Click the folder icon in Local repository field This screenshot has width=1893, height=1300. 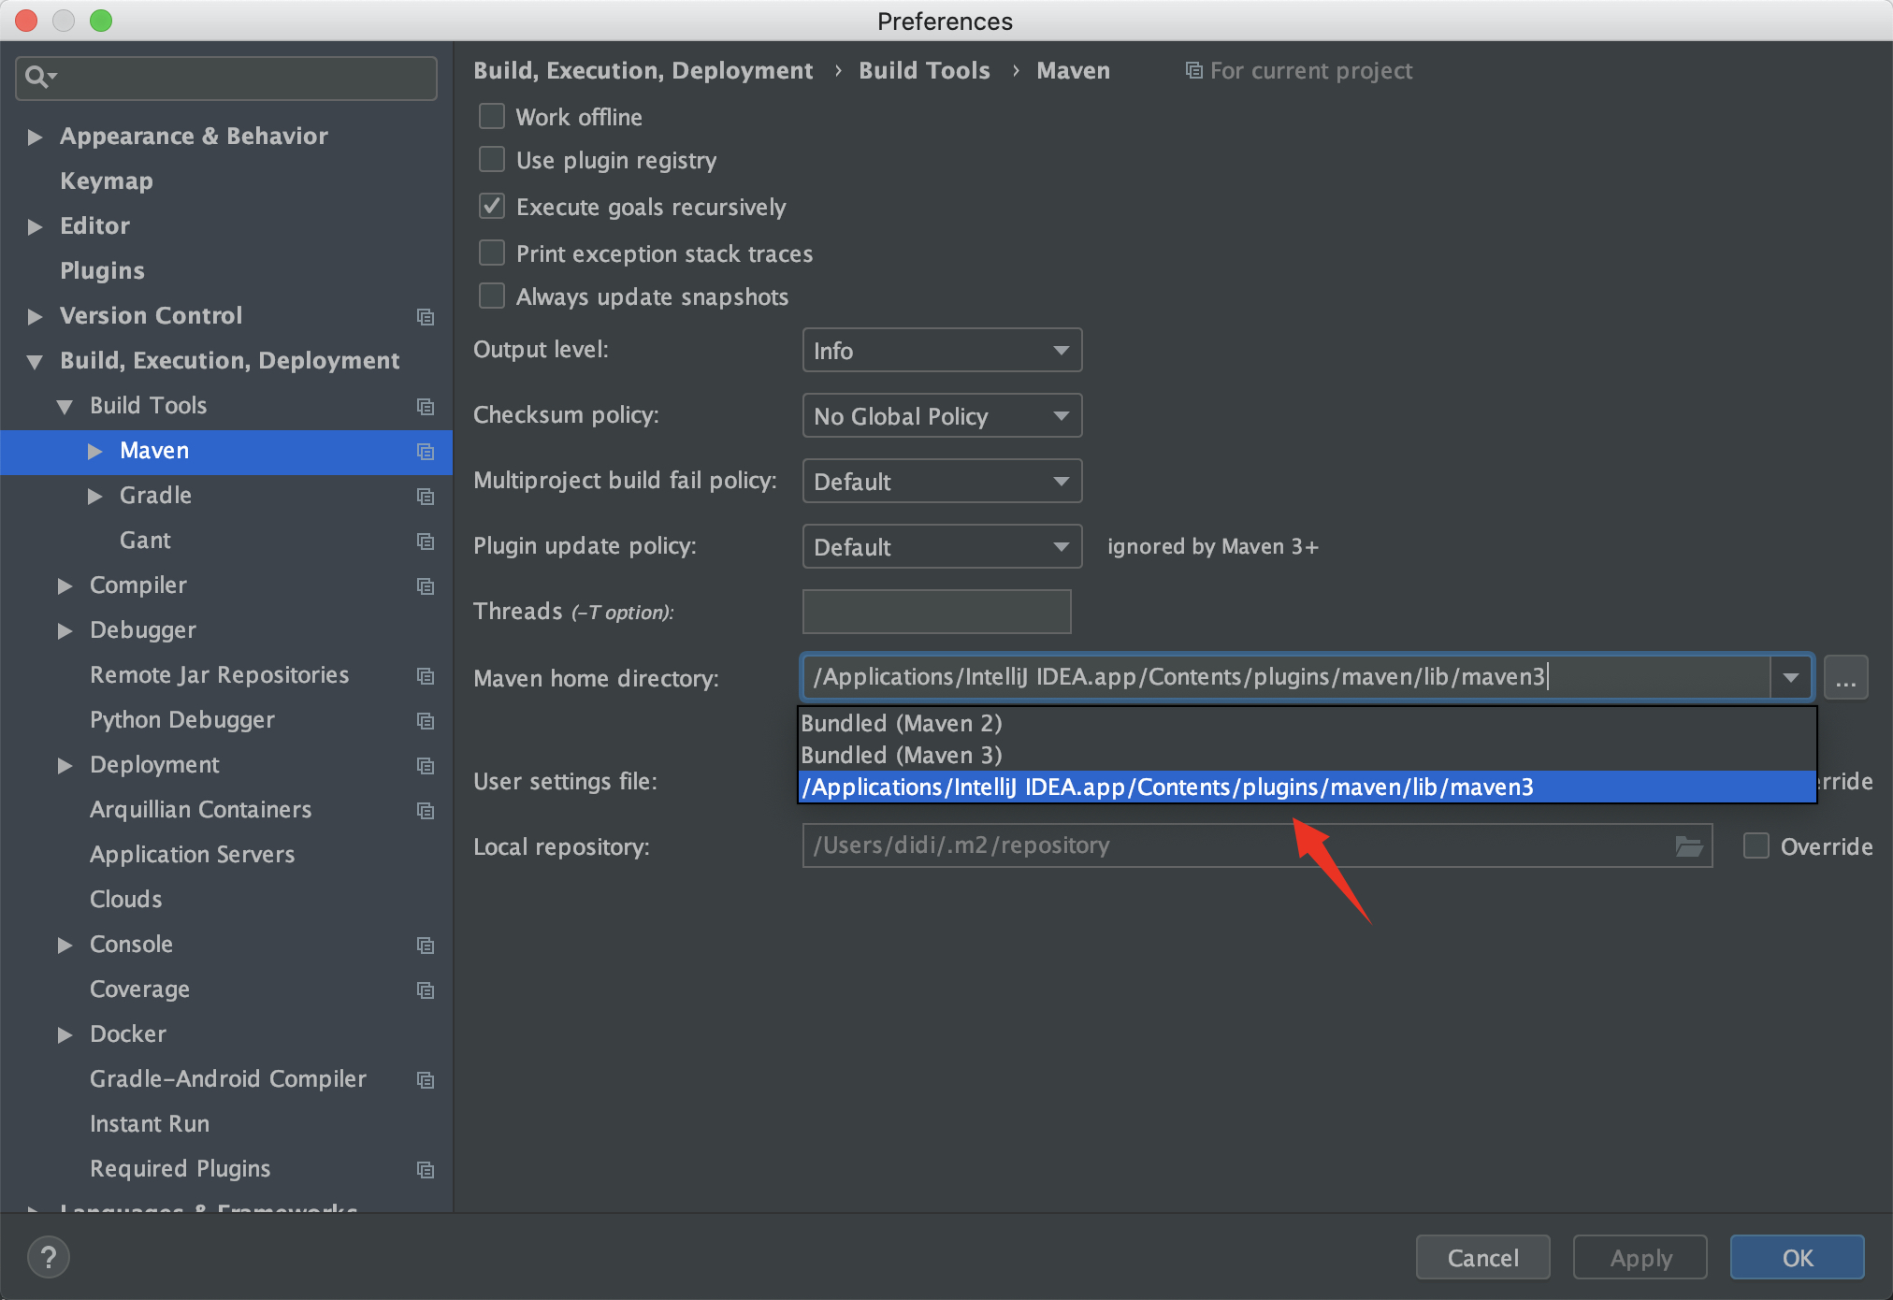coord(1688,846)
